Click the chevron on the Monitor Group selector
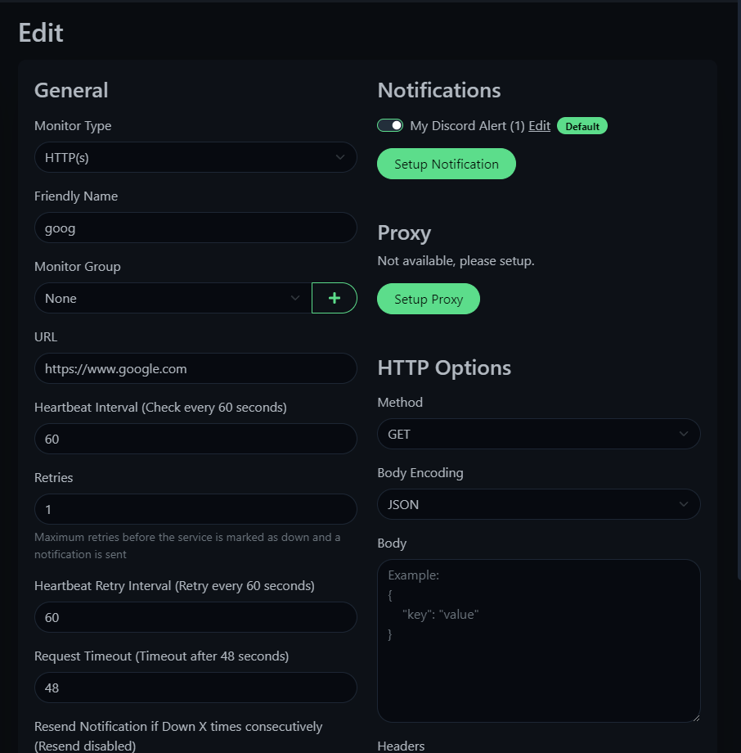This screenshot has width=741, height=753. (295, 298)
